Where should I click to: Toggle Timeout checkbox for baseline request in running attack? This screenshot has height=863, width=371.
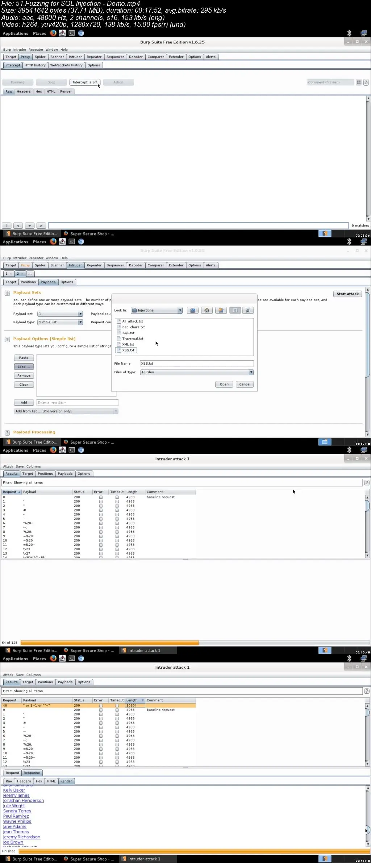117,497
